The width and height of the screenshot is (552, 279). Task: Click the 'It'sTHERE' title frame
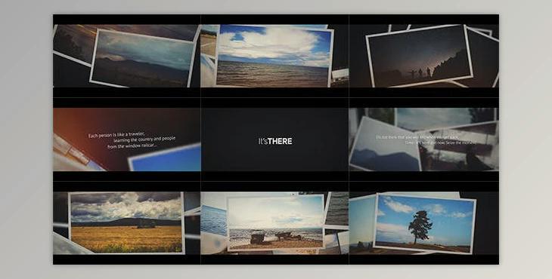click(274, 139)
